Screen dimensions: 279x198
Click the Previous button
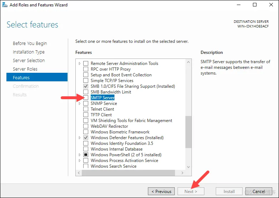(x=161, y=191)
